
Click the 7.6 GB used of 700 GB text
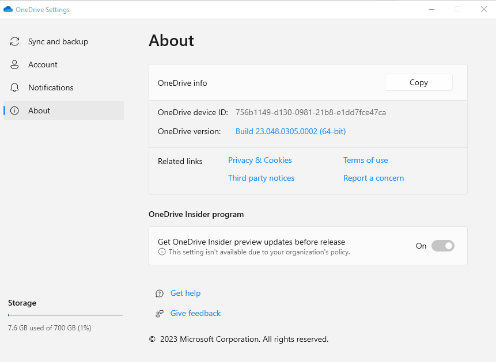click(50, 328)
